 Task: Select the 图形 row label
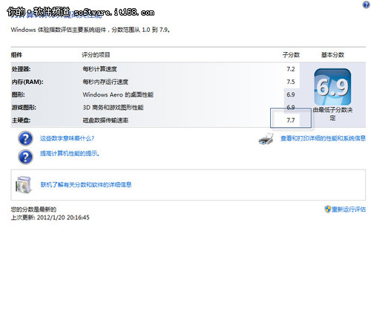coord(18,94)
